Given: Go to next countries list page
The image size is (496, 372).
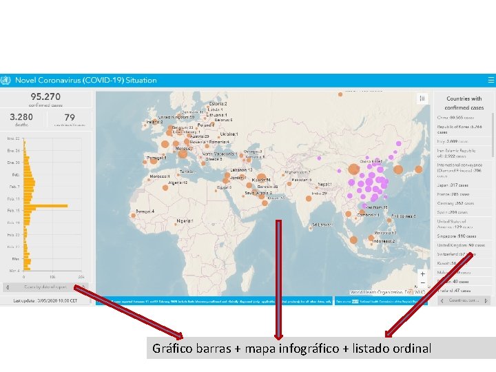Looking at the screenshot, I should 486,300.
